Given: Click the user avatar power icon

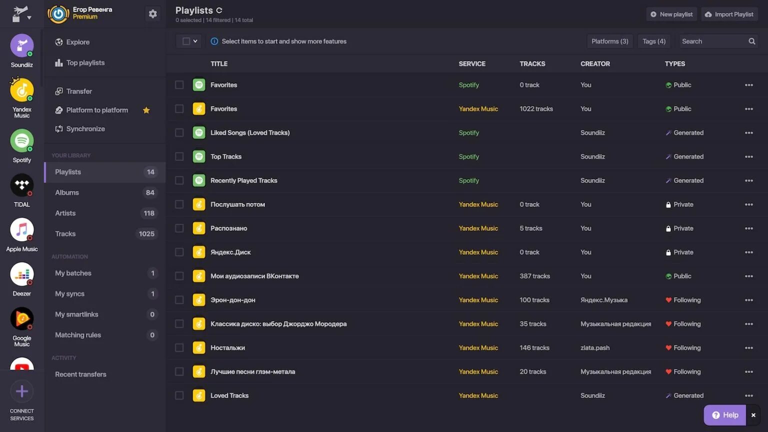Looking at the screenshot, I should pyautogui.click(x=58, y=14).
